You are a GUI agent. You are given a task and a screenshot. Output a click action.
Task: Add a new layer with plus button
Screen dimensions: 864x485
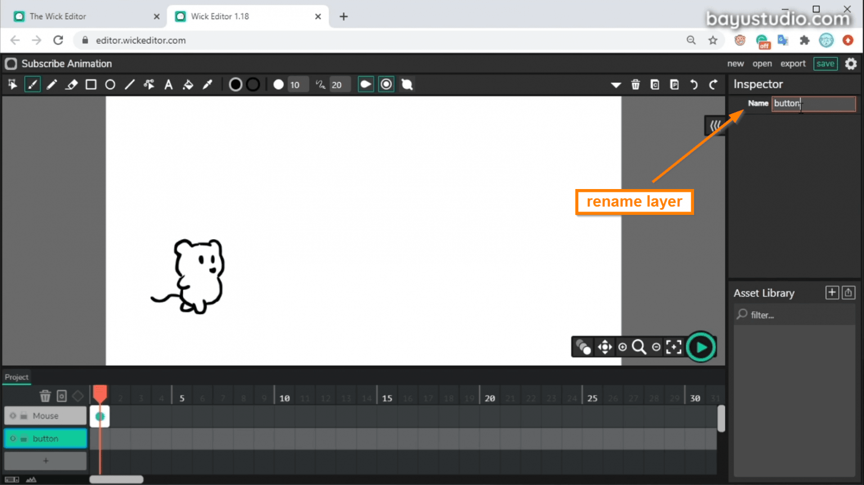[x=46, y=461]
